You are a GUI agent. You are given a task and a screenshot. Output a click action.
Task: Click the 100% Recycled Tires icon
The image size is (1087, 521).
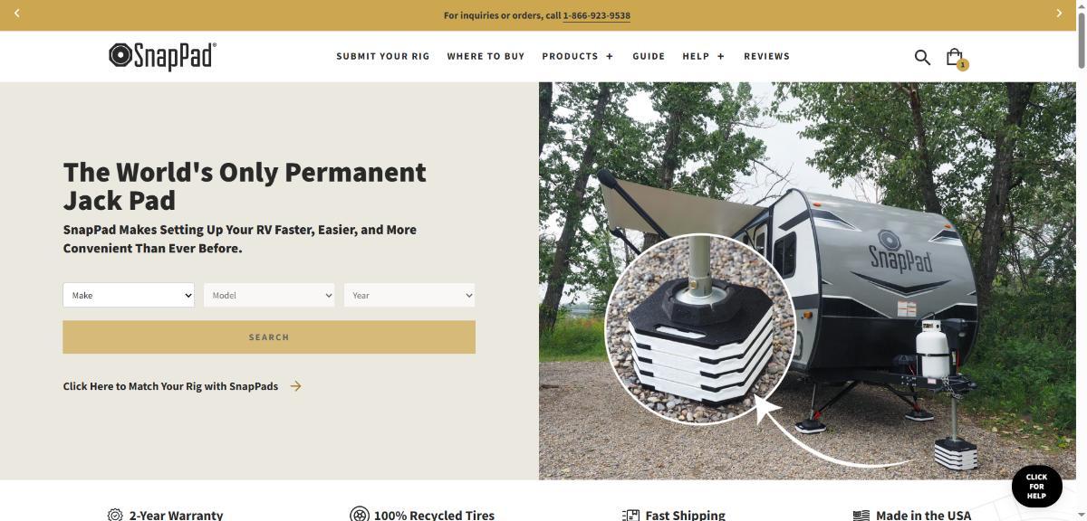point(360,515)
